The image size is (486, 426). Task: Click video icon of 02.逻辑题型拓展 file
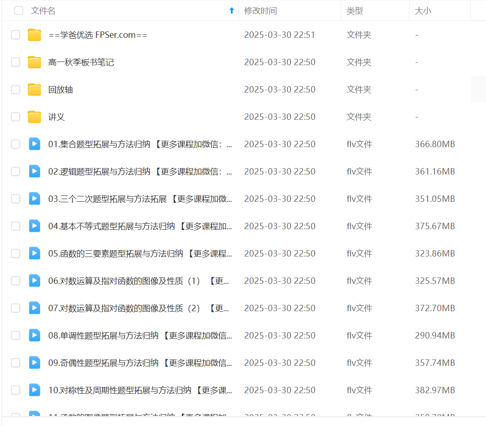click(35, 171)
